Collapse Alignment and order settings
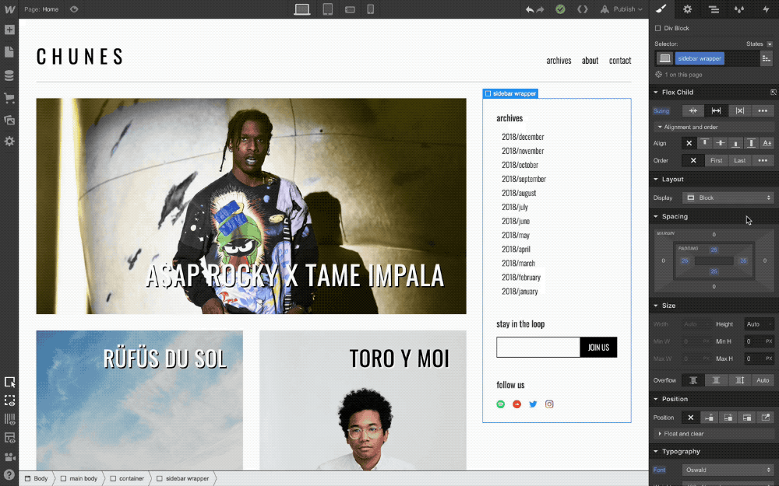 [x=690, y=127]
